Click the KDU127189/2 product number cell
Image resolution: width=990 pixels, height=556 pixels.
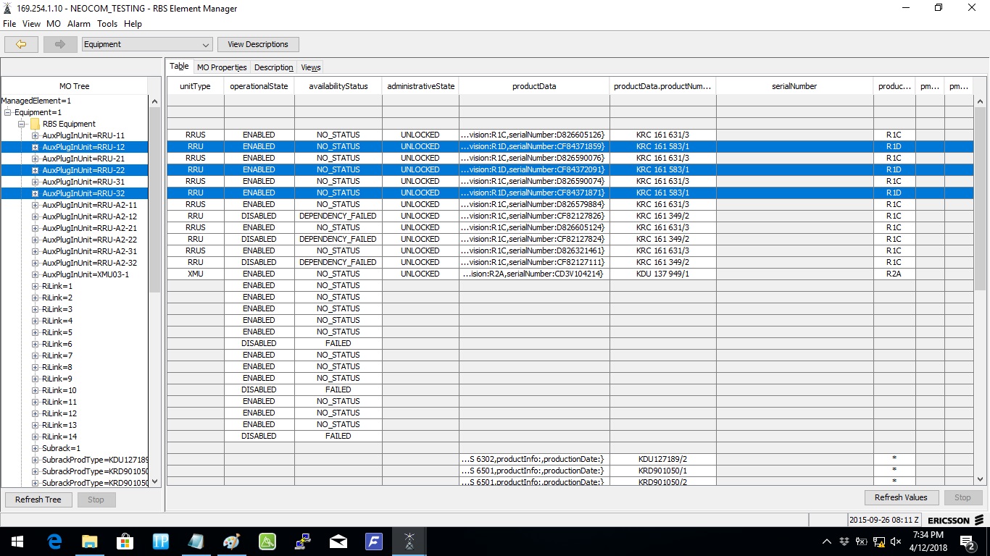(662, 460)
